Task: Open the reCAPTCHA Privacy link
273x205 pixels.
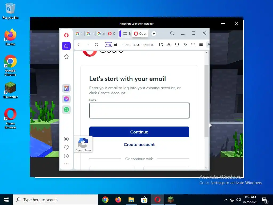Action: tap(79, 150)
